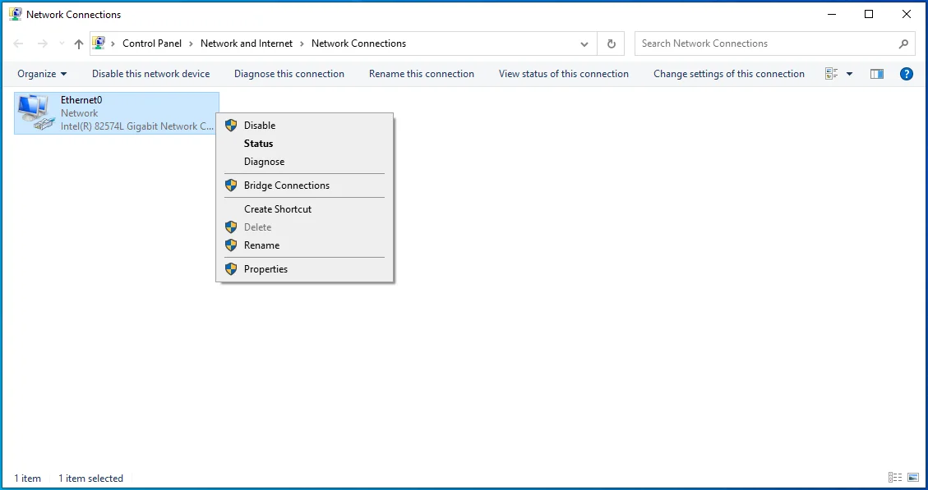Viewport: 928px width, 490px height.
Task: Click View status of this connection
Action: click(563, 74)
